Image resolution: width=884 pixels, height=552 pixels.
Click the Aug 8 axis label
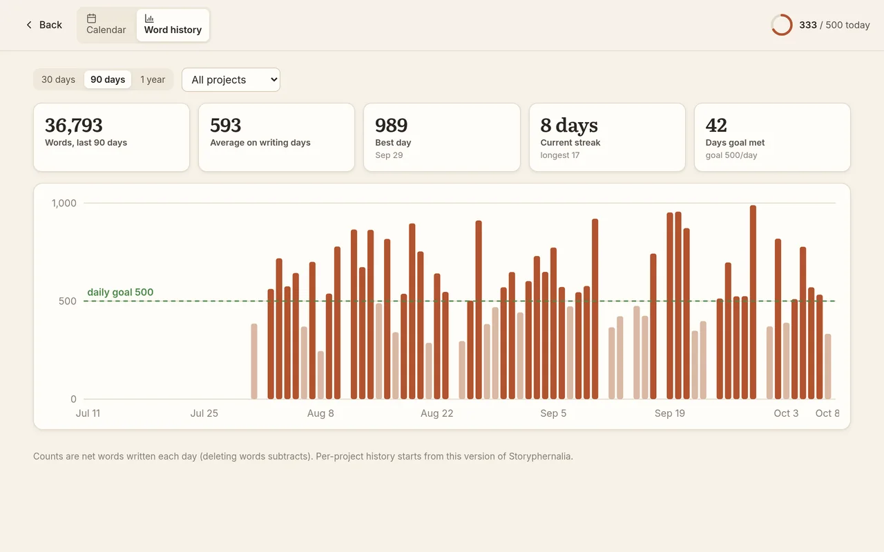tap(320, 413)
